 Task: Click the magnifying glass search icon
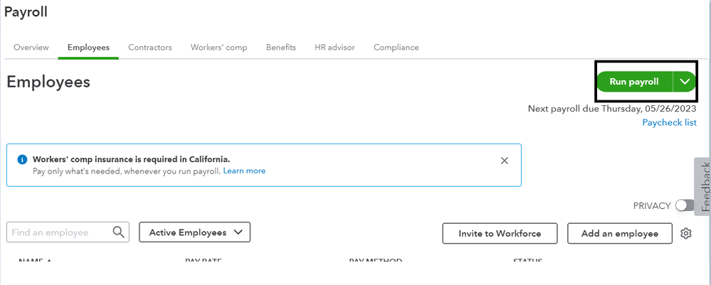118,232
